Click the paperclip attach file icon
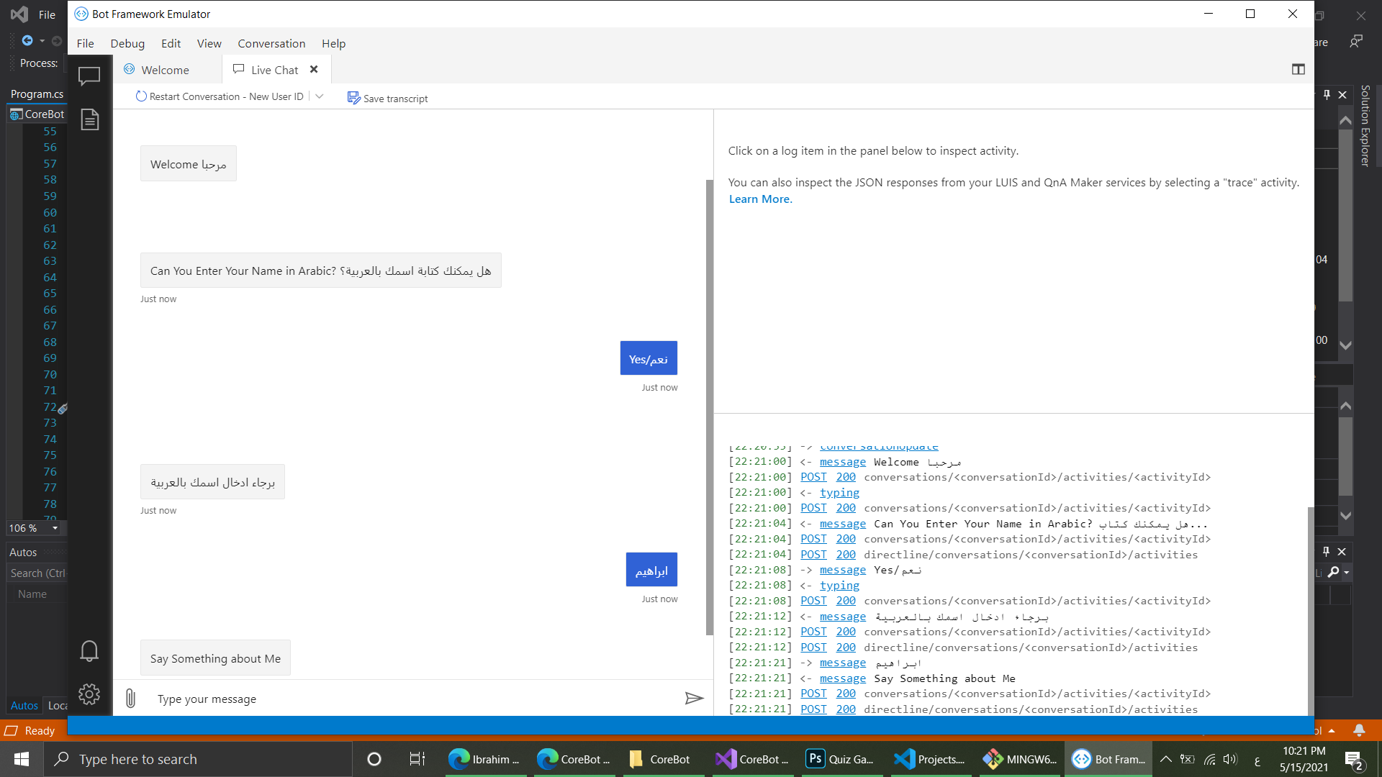This screenshot has height=777, width=1382. pos(130,699)
